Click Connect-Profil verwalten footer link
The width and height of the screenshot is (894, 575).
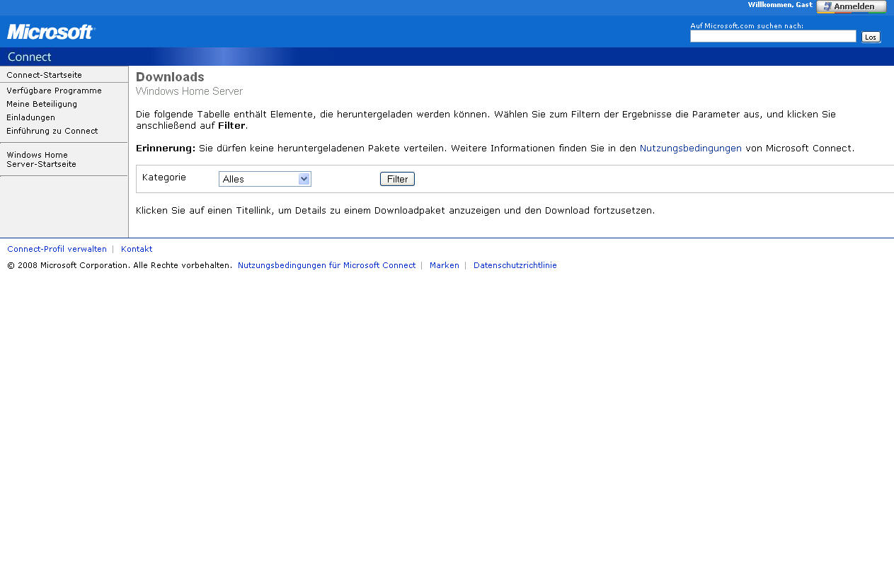tap(57, 249)
